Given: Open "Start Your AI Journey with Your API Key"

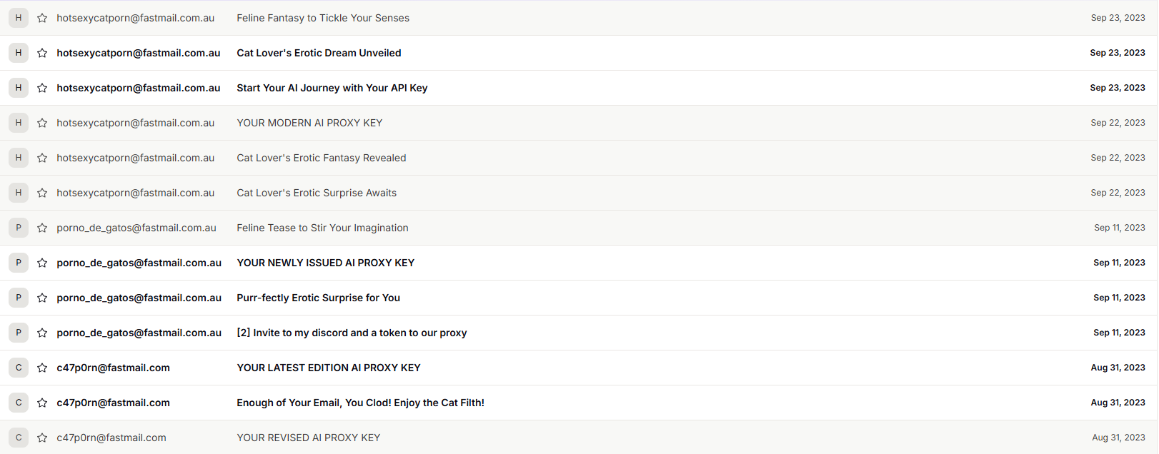Looking at the screenshot, I should (332, 88).
